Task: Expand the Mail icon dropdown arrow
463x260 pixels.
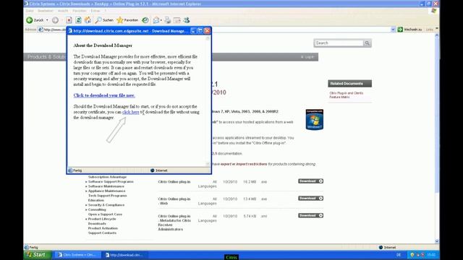Action: (x=161, y=20)
